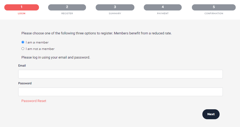Click the LOGIN step label
Viewport: 240px width, 127px height.
tap(22, 13)
